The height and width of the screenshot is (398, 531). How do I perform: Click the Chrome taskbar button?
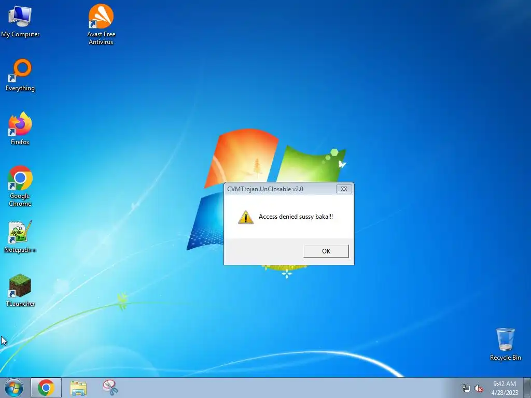pos(46,388)
